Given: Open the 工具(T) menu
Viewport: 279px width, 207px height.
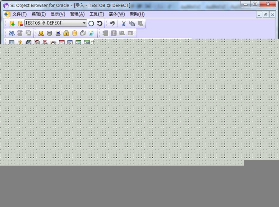Looking at the screenshot, I should coord(97,14).
